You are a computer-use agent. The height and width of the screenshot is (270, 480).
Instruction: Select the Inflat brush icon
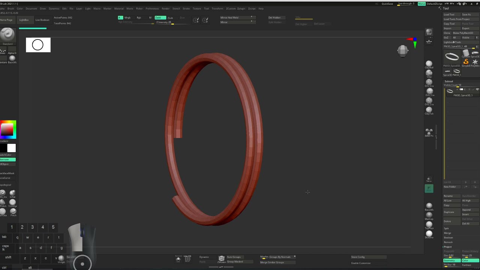click(12, 193)
